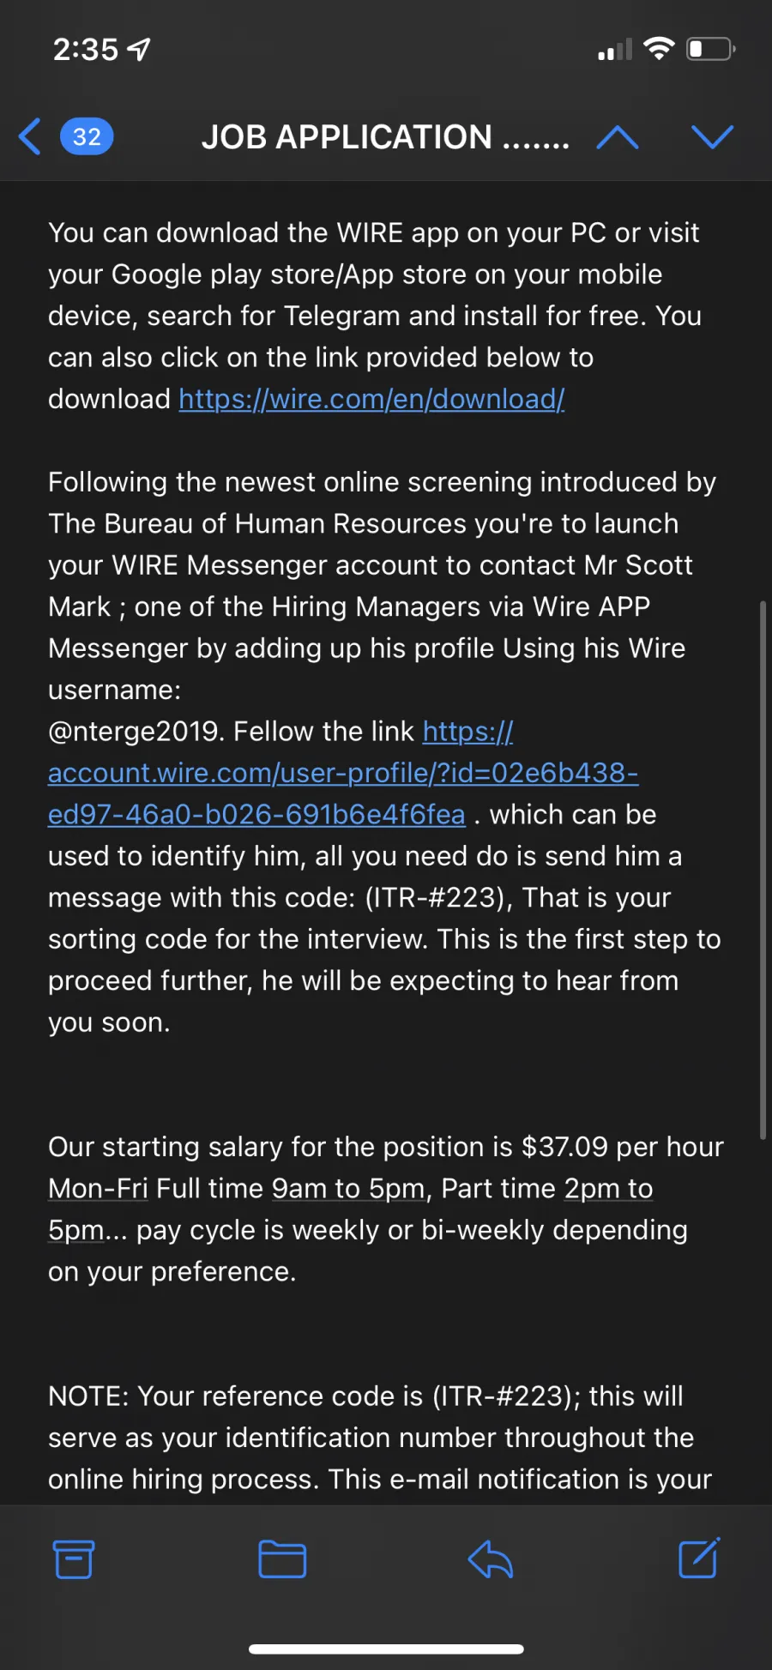Archive this email with the box icon

[74, 1558]
